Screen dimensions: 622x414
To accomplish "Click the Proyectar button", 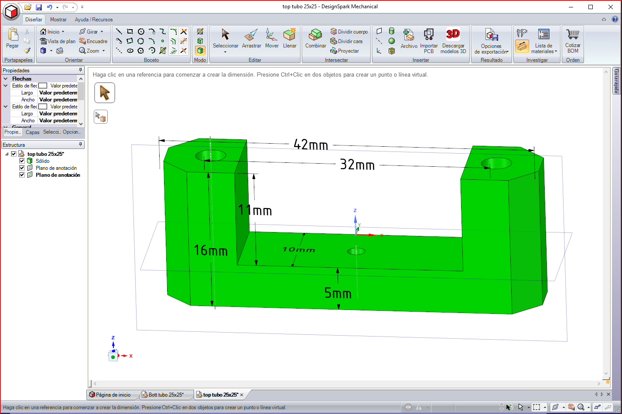I will [345, 51].
